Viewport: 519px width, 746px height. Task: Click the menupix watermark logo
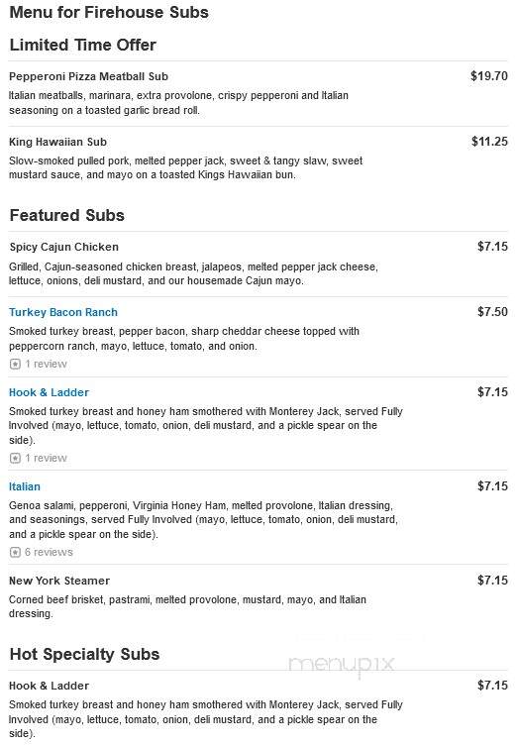(x=342, y=663)
